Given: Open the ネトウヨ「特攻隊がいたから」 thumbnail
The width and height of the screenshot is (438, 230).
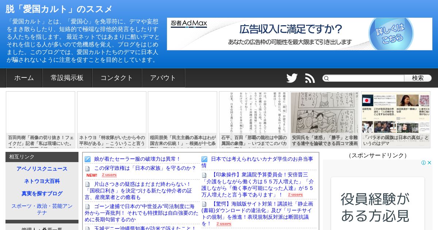Looking at the screenshot, I should 112,119.
